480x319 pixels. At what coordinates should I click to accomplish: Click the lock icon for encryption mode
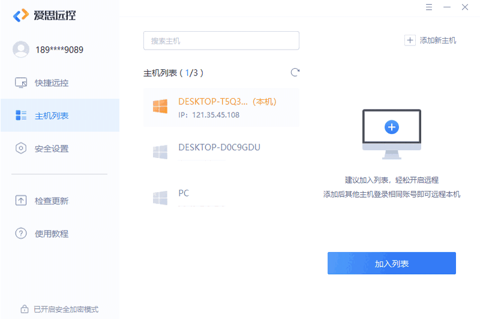click(x=24, y=309)
